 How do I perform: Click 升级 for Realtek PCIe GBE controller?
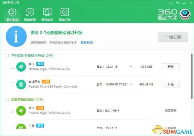click(171, 84)
